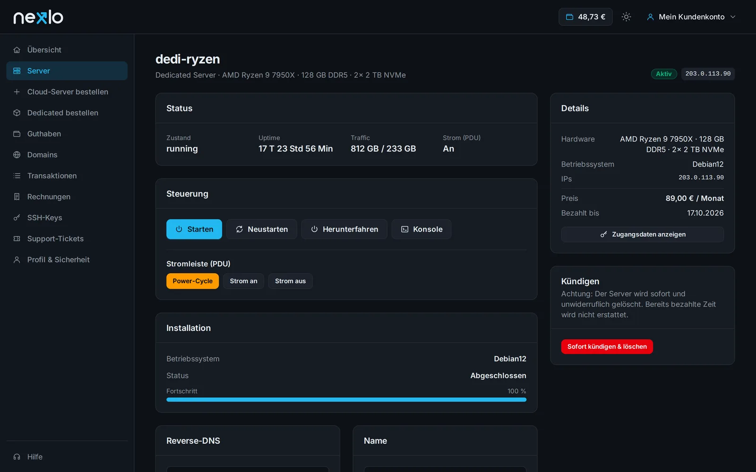The height and width of the screenshot is (472, 756).
Task: Open Hilfe at sidebar bottom
Action: [67, 457]
